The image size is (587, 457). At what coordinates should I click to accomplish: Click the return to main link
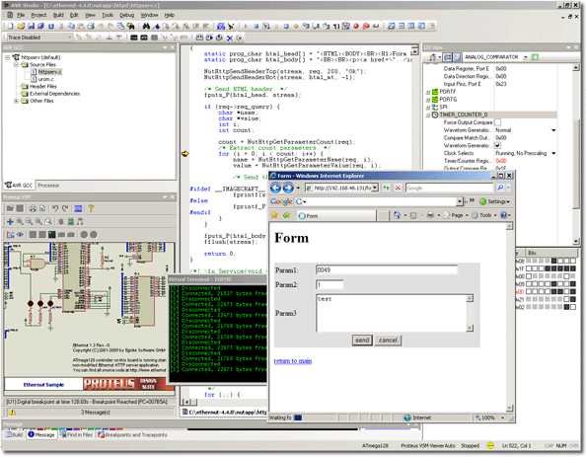pyautogui.click(x=293, y=361)
